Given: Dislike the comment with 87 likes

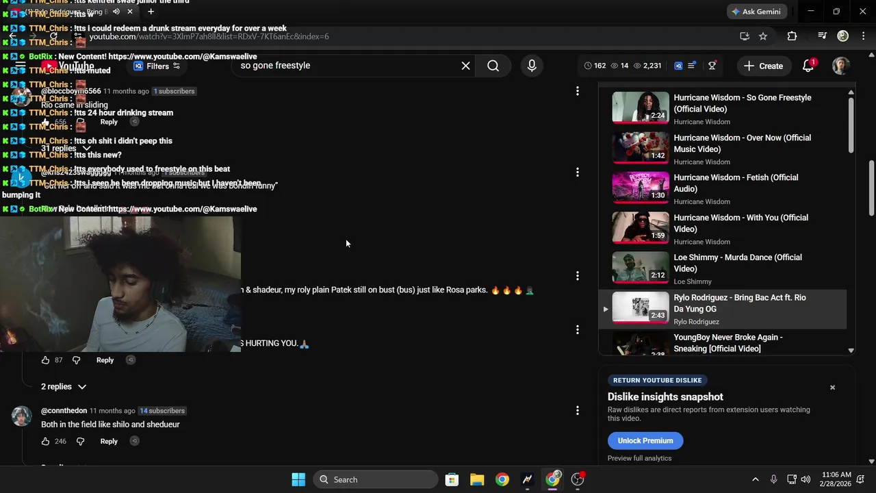Looking at the screenshot, I should [x=76, y=360].
